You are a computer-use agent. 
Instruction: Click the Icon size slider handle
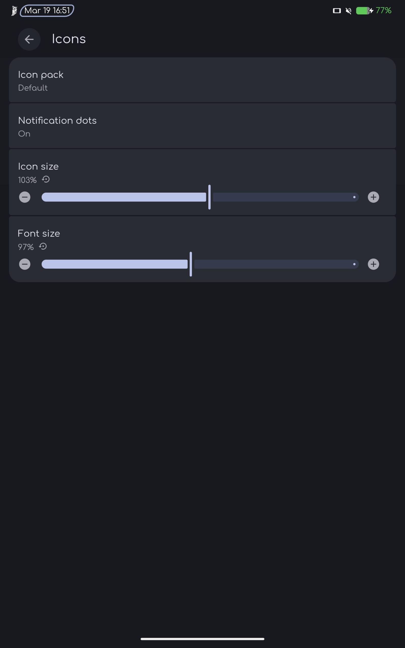(210, 197)
